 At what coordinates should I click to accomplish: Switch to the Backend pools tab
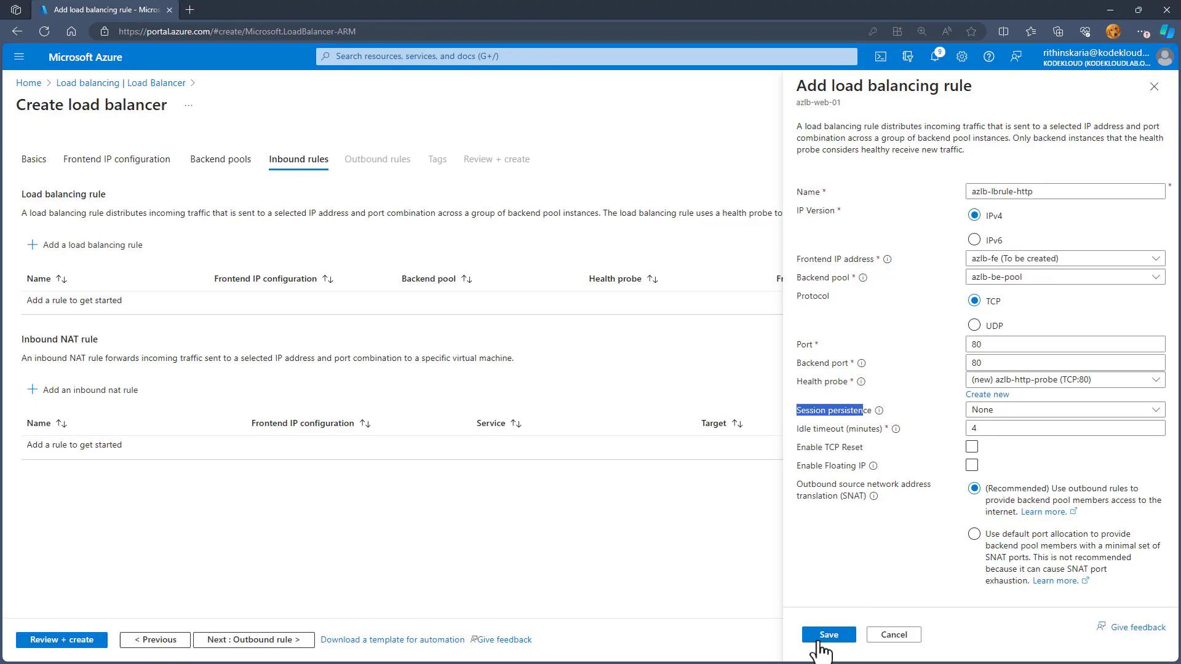tap(220, 159)
